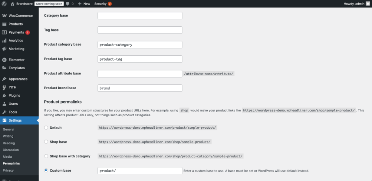This screenshot has width=372, height=181.
Task: Click the plus icon for New
Action: [80, 4]
